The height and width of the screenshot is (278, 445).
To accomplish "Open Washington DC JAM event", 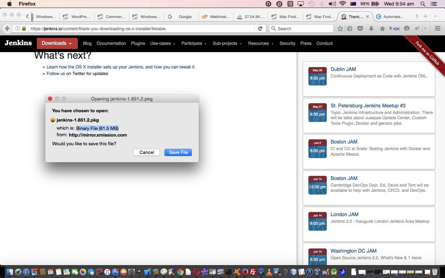I will 353,251.
